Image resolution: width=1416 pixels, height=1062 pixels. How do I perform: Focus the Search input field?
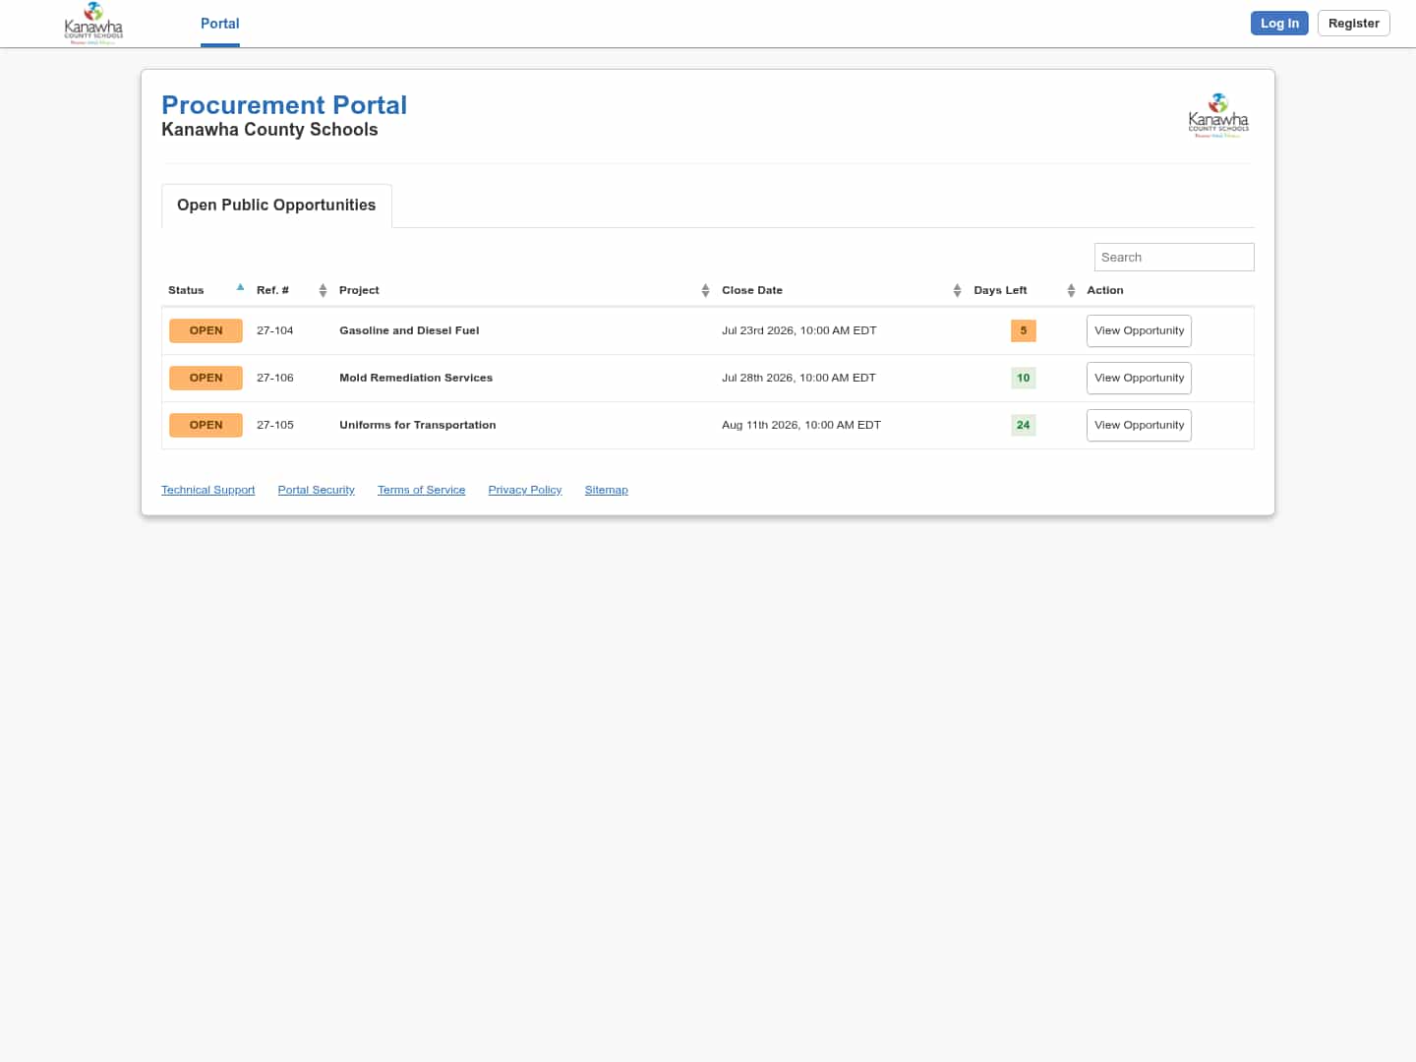tap(1174, 257)
